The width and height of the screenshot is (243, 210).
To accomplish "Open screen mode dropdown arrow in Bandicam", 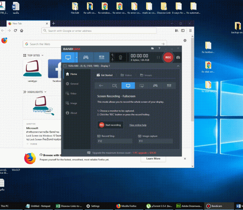I will tap(76, 57).
